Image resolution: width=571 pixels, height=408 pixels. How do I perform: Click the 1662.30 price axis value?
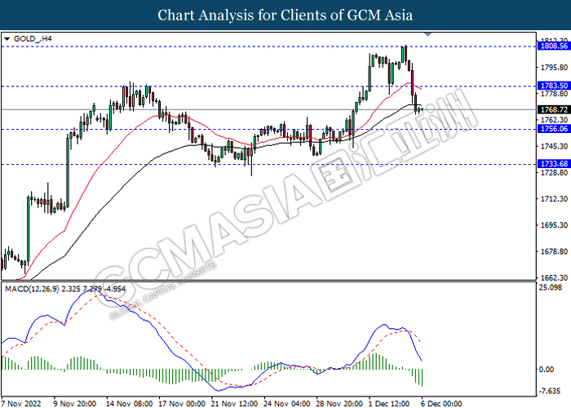click(x=555, y=277)
